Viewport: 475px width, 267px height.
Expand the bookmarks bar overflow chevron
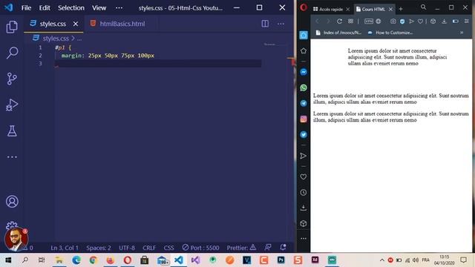[x=462, y=33]
